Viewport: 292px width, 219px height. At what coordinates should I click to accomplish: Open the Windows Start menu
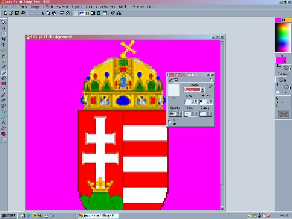[x=9, y=215]
